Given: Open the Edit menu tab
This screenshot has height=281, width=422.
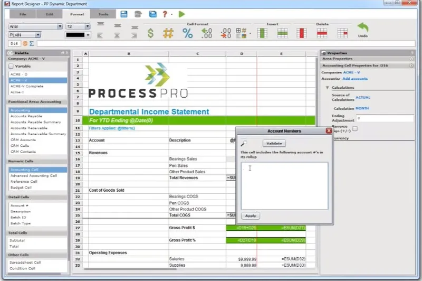Looking at the screenshot, I should pos(50,14).
